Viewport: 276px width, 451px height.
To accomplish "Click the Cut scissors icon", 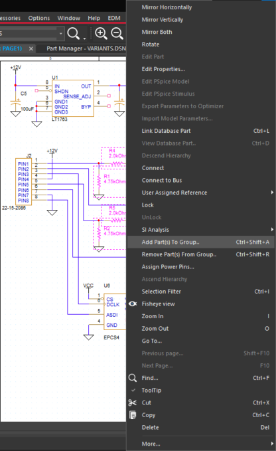I will (133, 403).
